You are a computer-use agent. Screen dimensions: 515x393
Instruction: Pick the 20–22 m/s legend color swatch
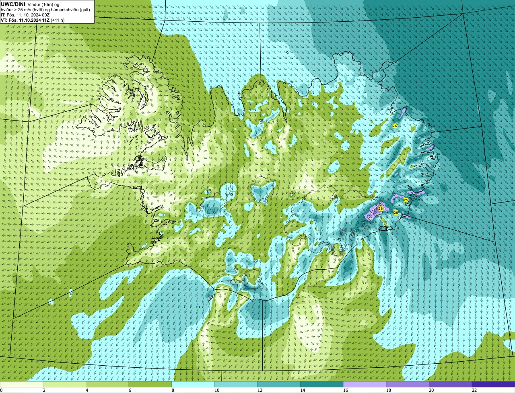tap(451, 384)
